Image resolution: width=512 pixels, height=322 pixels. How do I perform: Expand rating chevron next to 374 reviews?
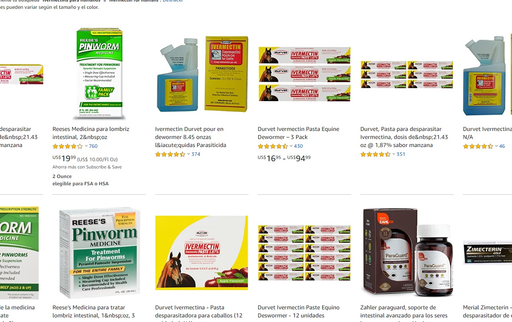188,154
